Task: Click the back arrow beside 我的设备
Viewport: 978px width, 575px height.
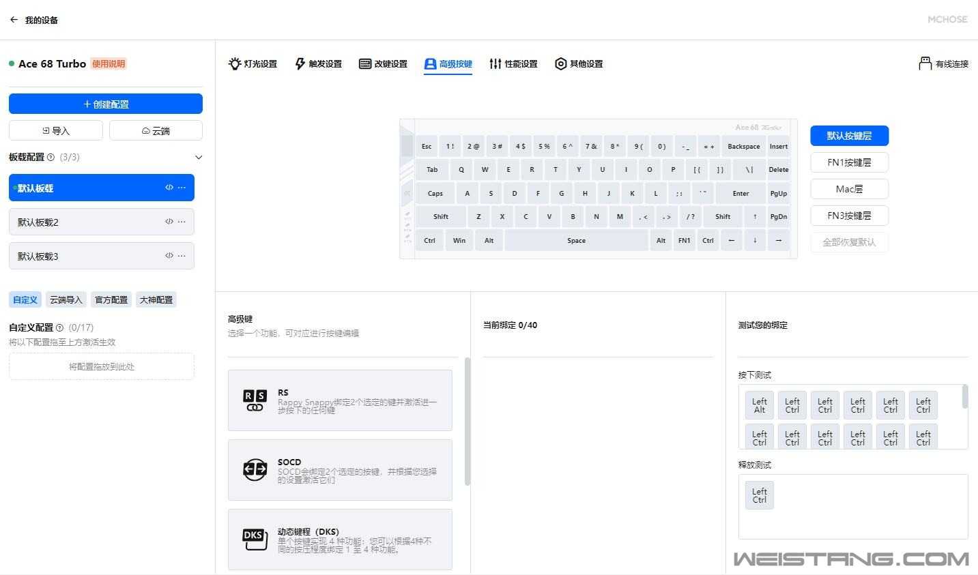Action: click(14, 20)
